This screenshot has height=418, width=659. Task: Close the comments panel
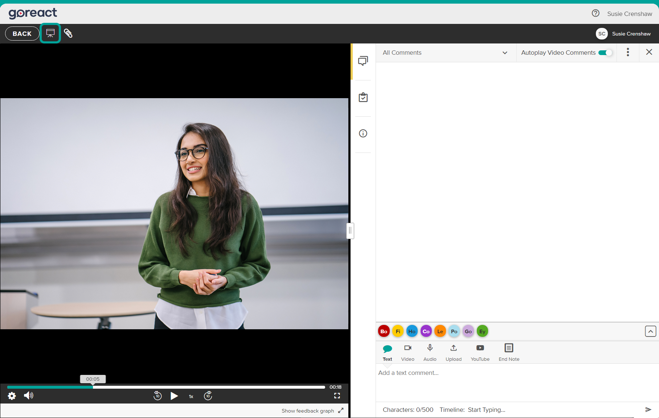pyautogui.click(x=649, y=52)
